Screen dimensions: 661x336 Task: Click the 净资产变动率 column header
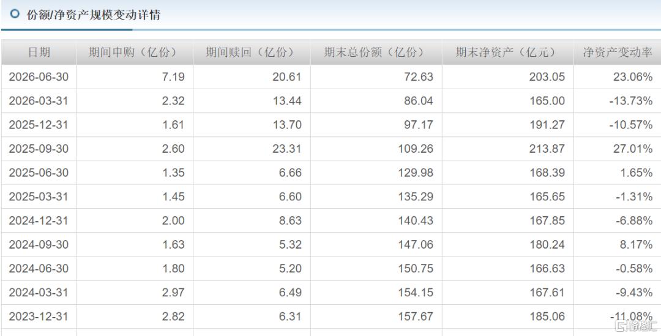coord(618,52)
